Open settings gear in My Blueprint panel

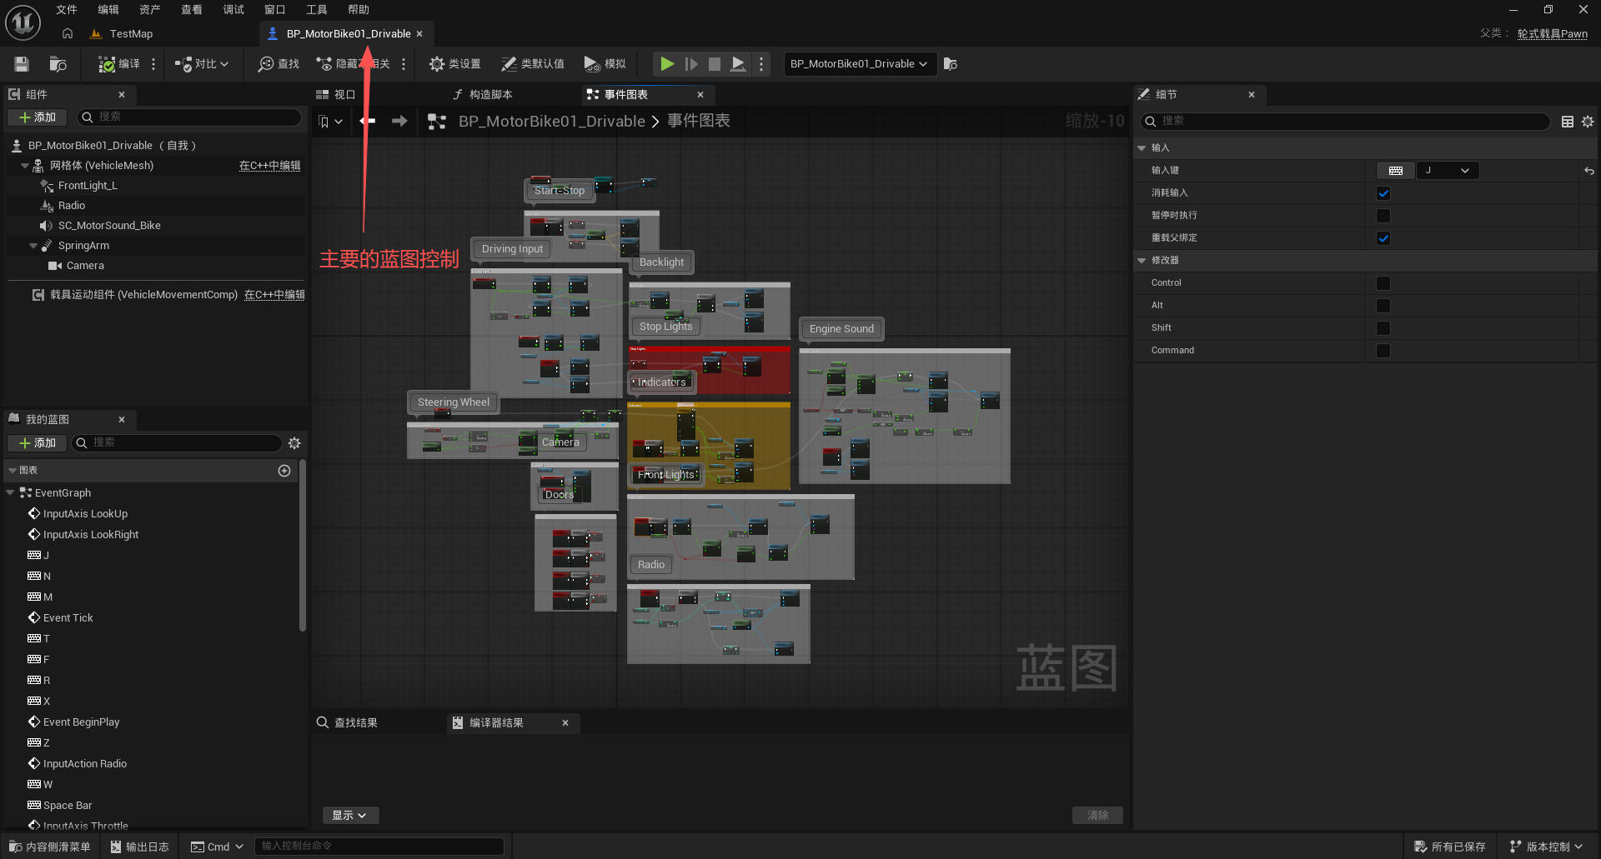click(x=294, y=443)
